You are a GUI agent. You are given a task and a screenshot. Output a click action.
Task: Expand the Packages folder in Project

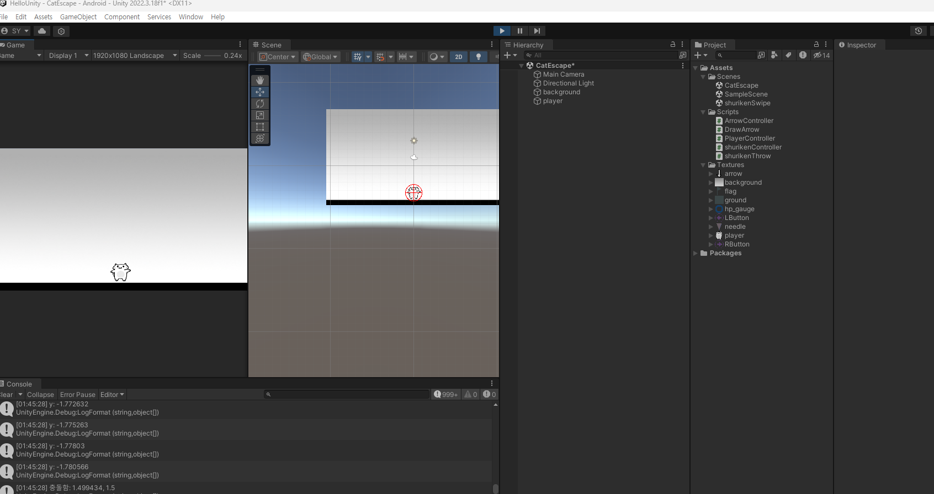click(x=696, y=253)
